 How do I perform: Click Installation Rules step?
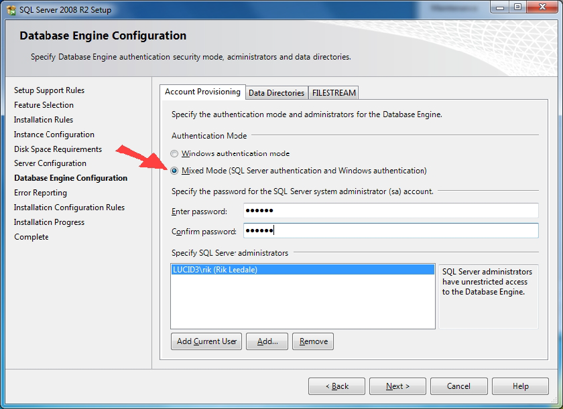tap(44, 120)
